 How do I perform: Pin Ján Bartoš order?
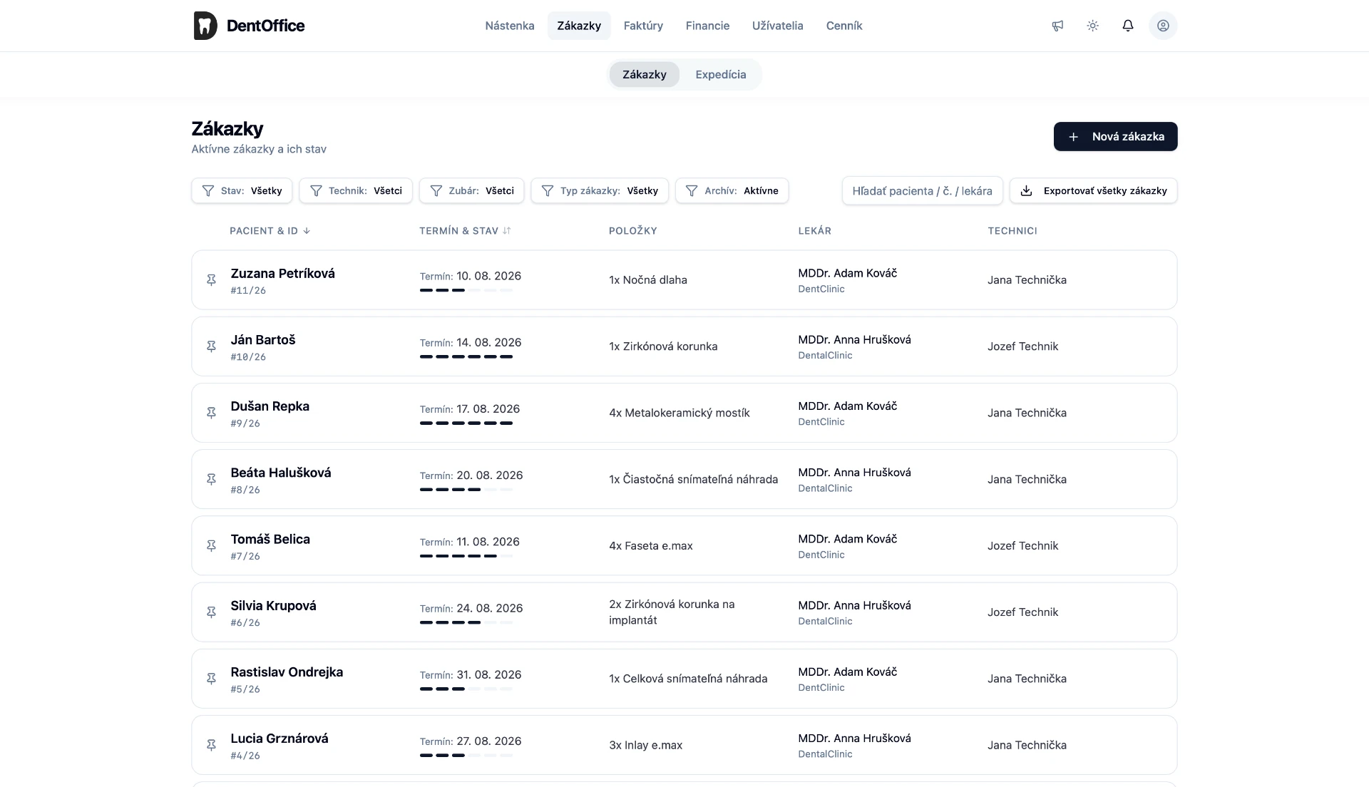(x=211, y=346)
